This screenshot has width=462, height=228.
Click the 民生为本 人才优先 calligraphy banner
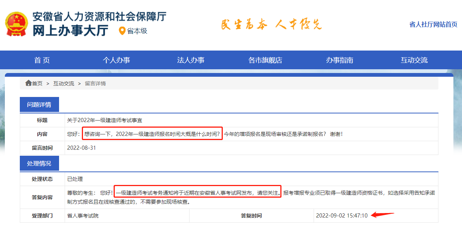coord(272,23)
